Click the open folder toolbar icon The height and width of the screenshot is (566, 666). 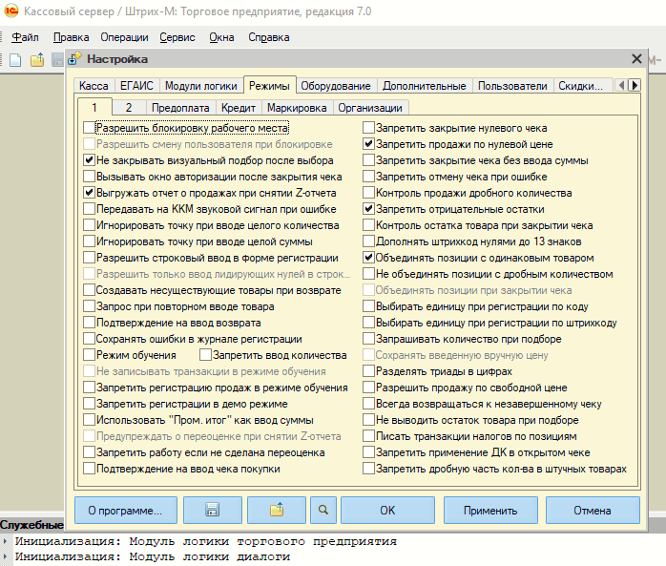37,60
